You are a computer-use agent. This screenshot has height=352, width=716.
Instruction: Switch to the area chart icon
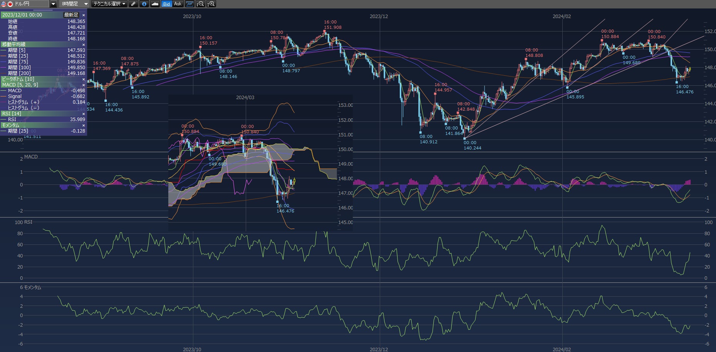(155, 4)
